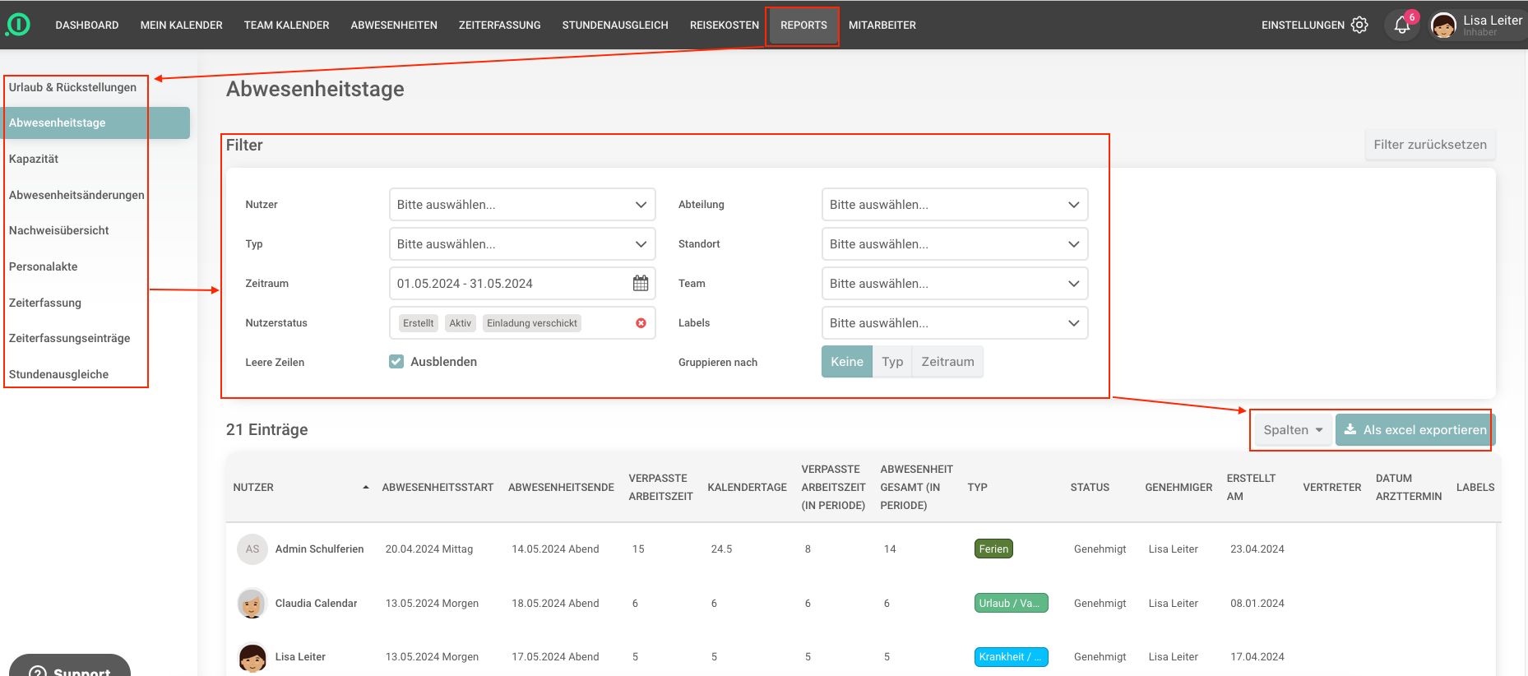
Task: Open the notifications bell icon
Action: point(1402,25)
